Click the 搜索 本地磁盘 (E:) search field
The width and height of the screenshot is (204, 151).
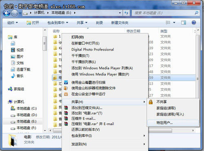[x=163, y=13]
